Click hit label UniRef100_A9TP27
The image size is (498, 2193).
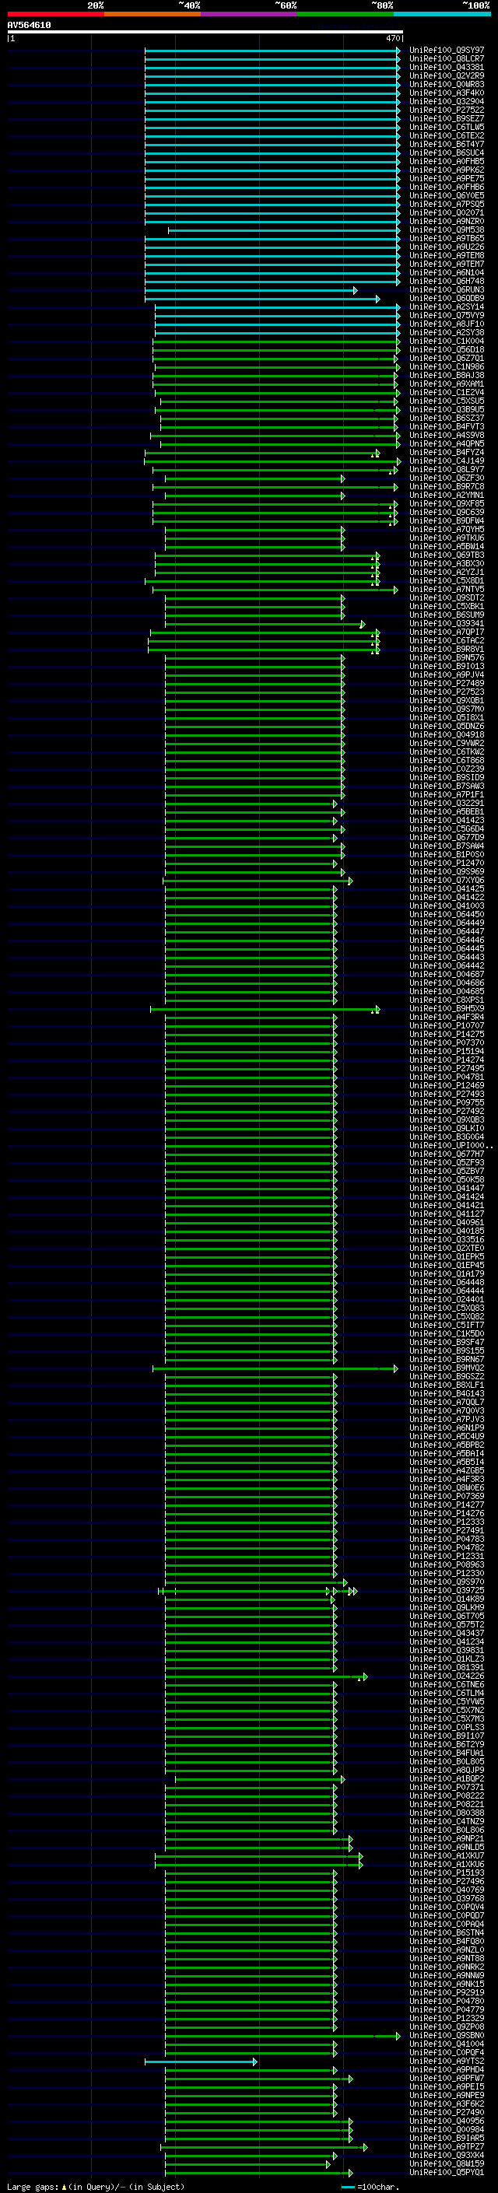447,2146
